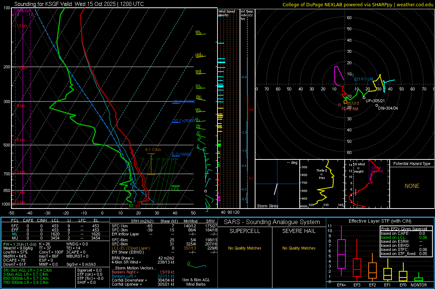Image resolution: width=435 pixels, height=289 pixels.
Task: Click the "DCAPE = 78" value
Action: click(14, 260)
